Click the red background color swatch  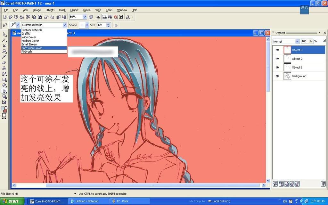point(5,111)
